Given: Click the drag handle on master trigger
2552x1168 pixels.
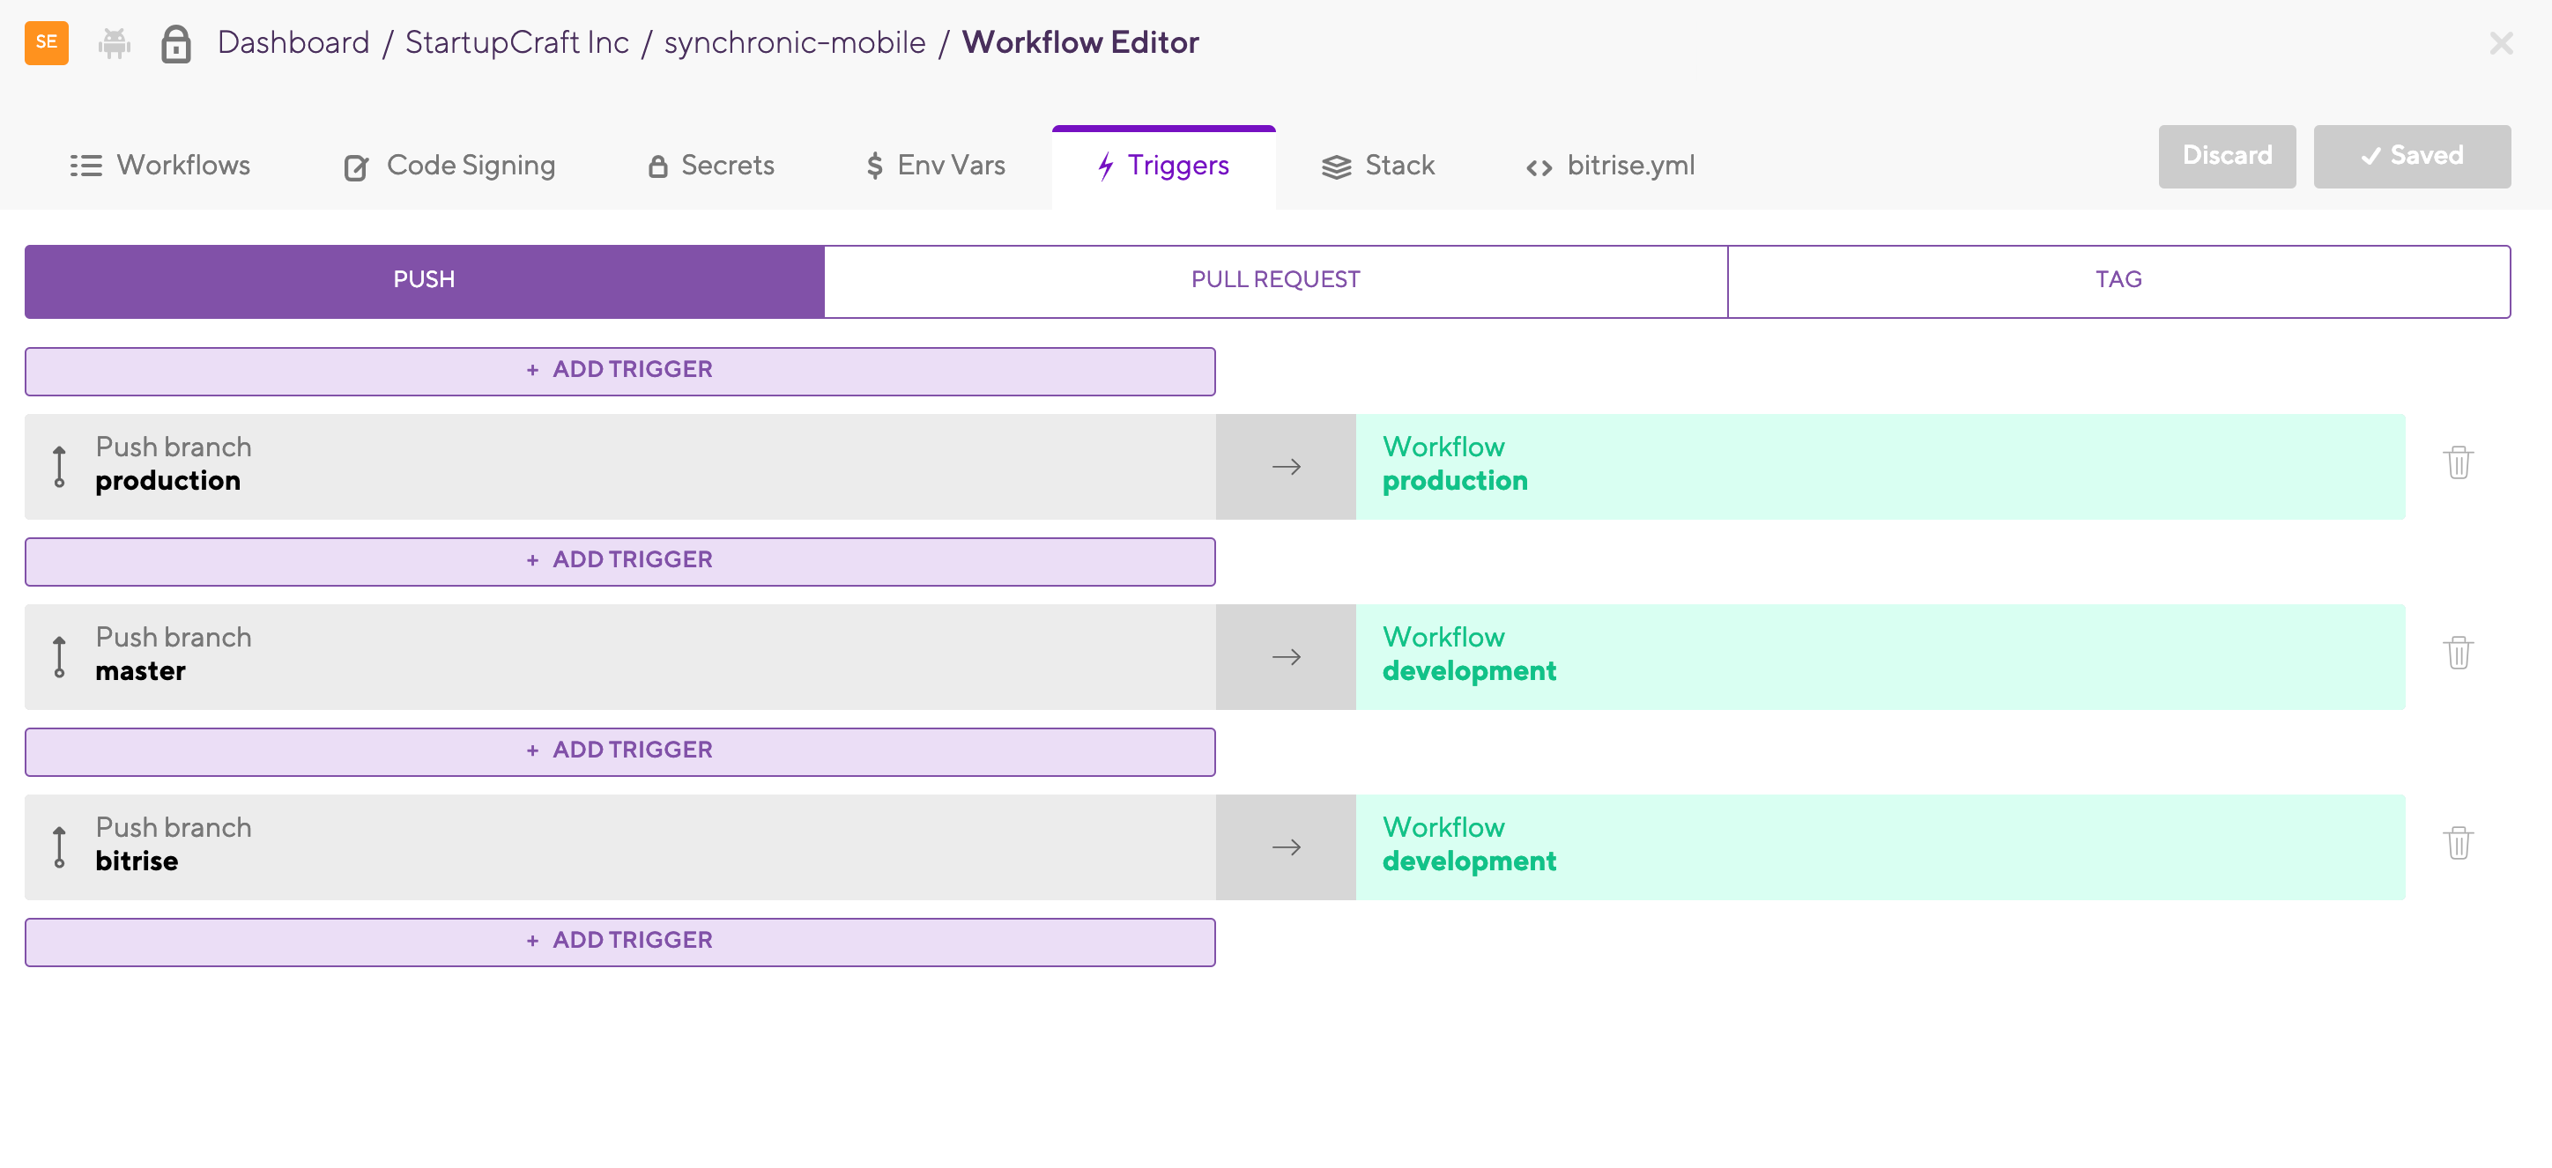Looking at the screenshot, I should [x=59, y=654].
